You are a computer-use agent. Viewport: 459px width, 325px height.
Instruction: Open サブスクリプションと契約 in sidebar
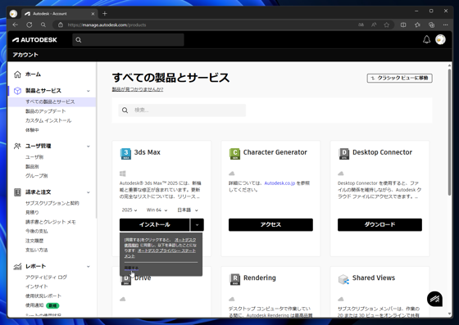[52, 203]
